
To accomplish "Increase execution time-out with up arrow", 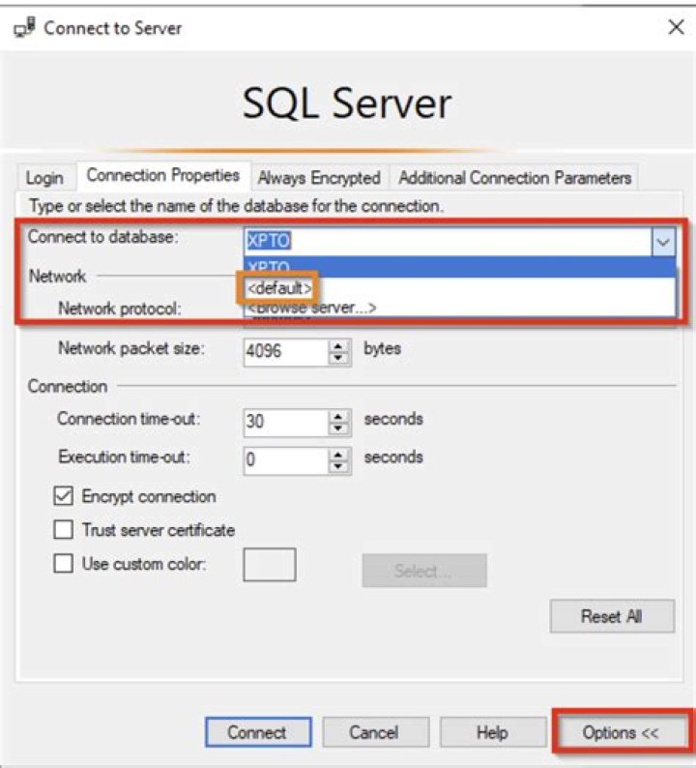I will tap(338, 455).
